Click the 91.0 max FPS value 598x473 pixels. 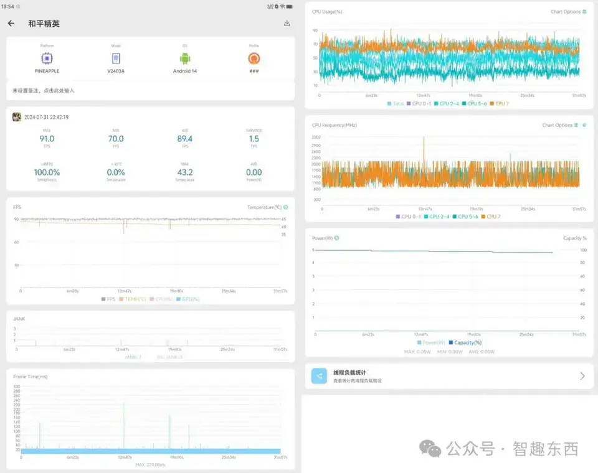(47, 139)
